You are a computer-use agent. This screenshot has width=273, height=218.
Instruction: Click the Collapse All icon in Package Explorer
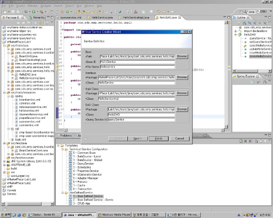click(x=36, y=23)
